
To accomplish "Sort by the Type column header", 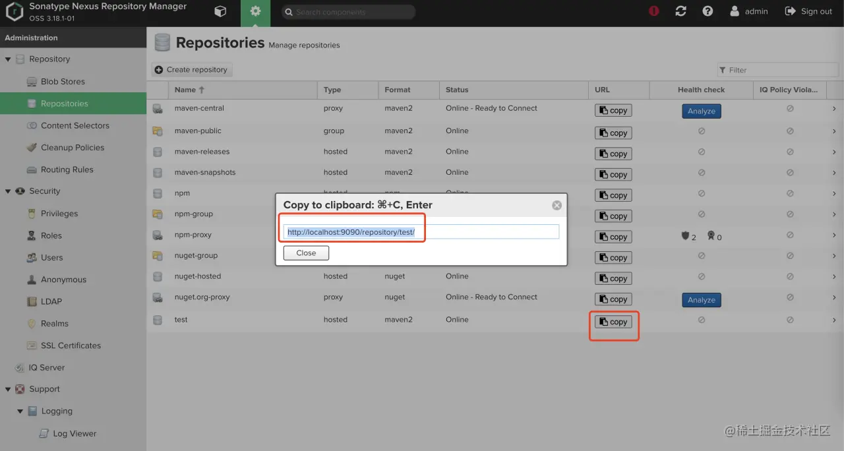I will tap(347, 90).
